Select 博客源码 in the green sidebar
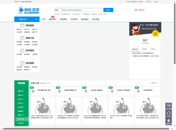176x130 pixels. click(x=21, y=111)
